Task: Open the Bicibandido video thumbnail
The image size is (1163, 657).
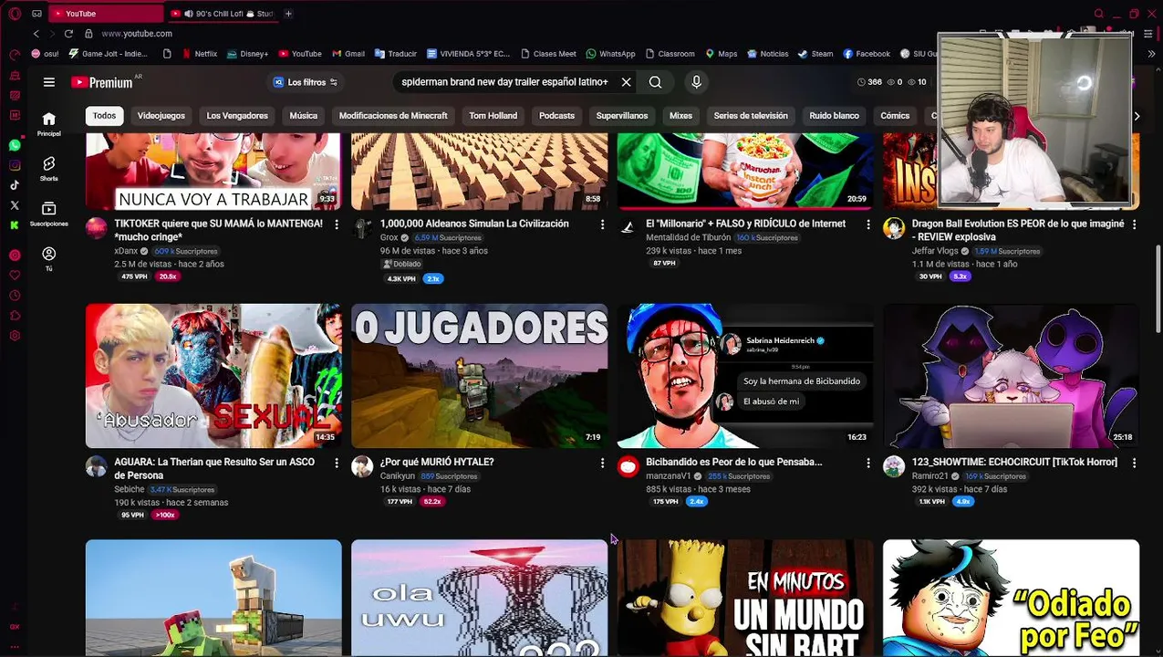Action: [x=745, y=376]
